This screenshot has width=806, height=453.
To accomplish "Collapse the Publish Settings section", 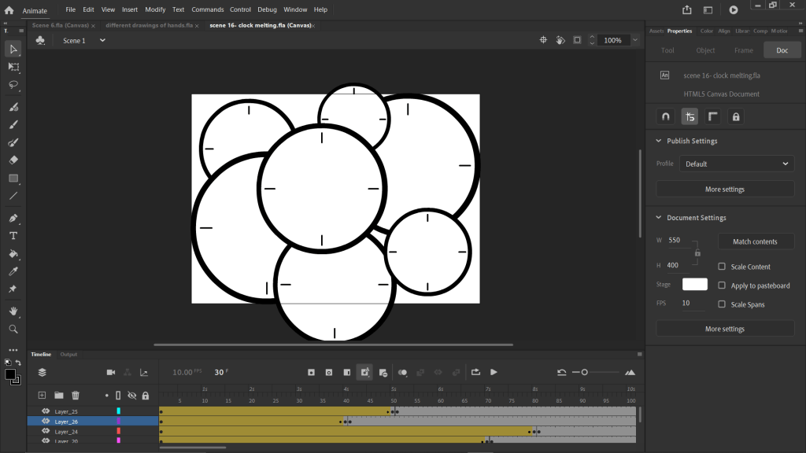I will (658, 141).
